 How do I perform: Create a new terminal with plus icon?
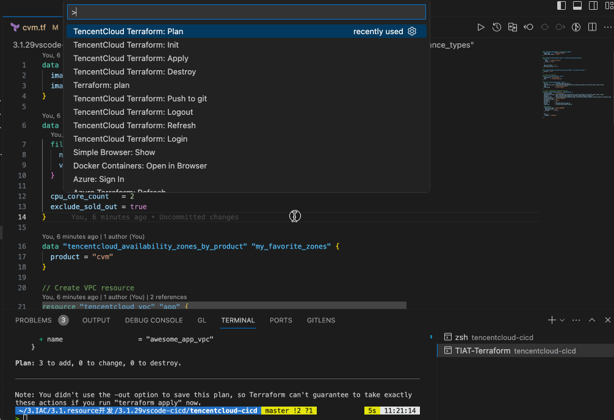click(x=552, y=320)
